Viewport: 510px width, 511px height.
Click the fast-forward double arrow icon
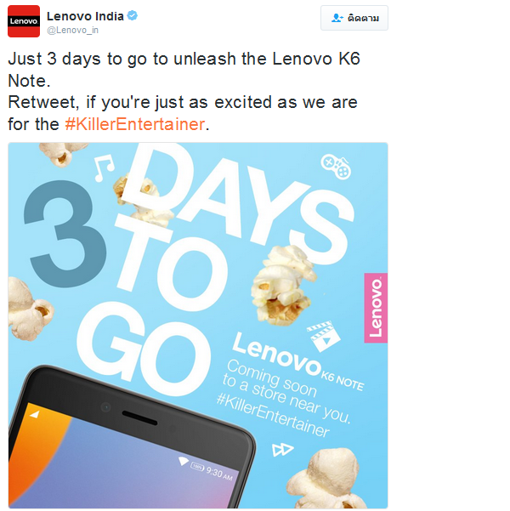coord(282,450)
